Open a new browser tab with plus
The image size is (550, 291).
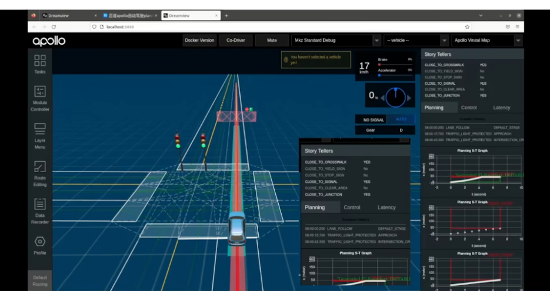click(x=226, y=15)
